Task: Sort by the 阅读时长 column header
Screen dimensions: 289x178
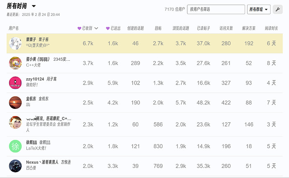Action: point(271,28)
